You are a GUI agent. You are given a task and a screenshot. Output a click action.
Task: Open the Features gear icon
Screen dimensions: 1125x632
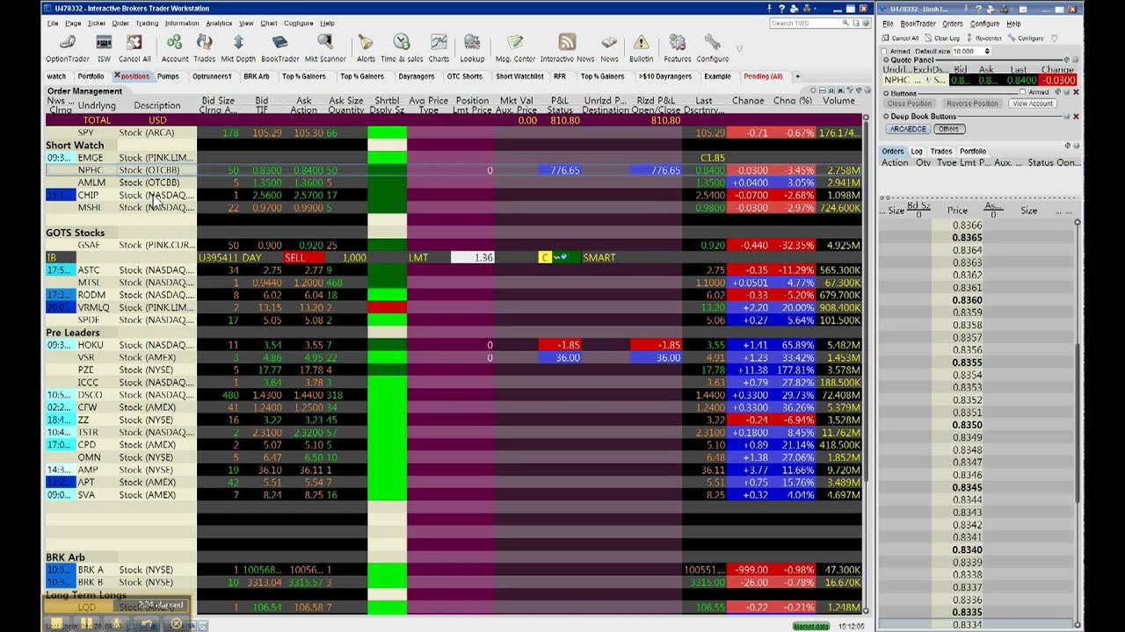click(677, 48)
